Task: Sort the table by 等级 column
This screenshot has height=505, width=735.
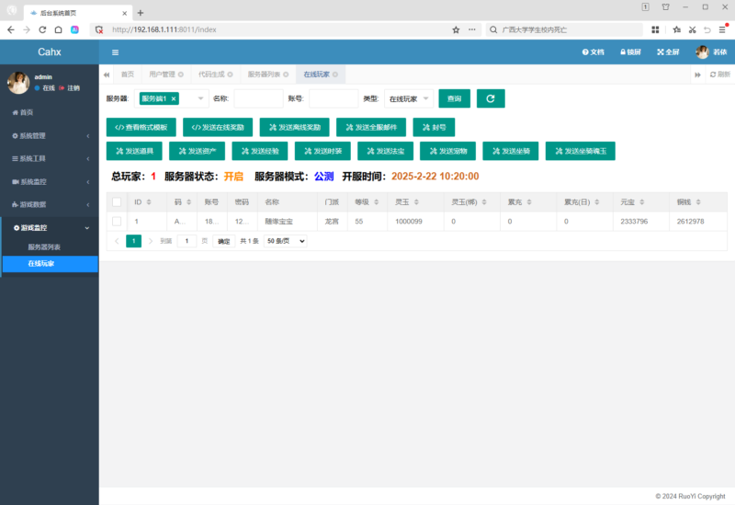Action: click(376, 201)
